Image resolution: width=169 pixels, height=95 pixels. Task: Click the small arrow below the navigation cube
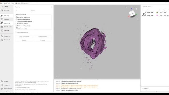click(138, 19)
